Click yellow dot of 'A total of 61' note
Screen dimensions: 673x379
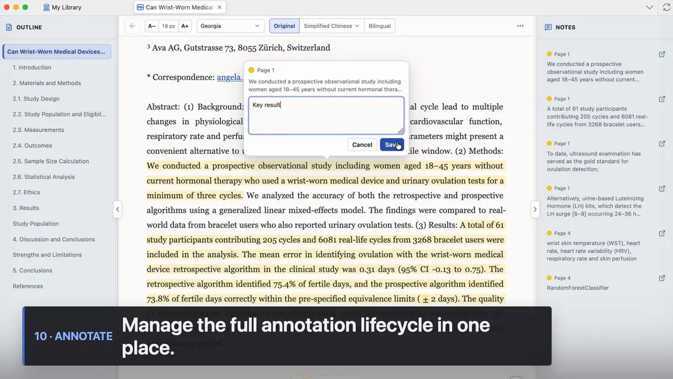tap(550, 99)
